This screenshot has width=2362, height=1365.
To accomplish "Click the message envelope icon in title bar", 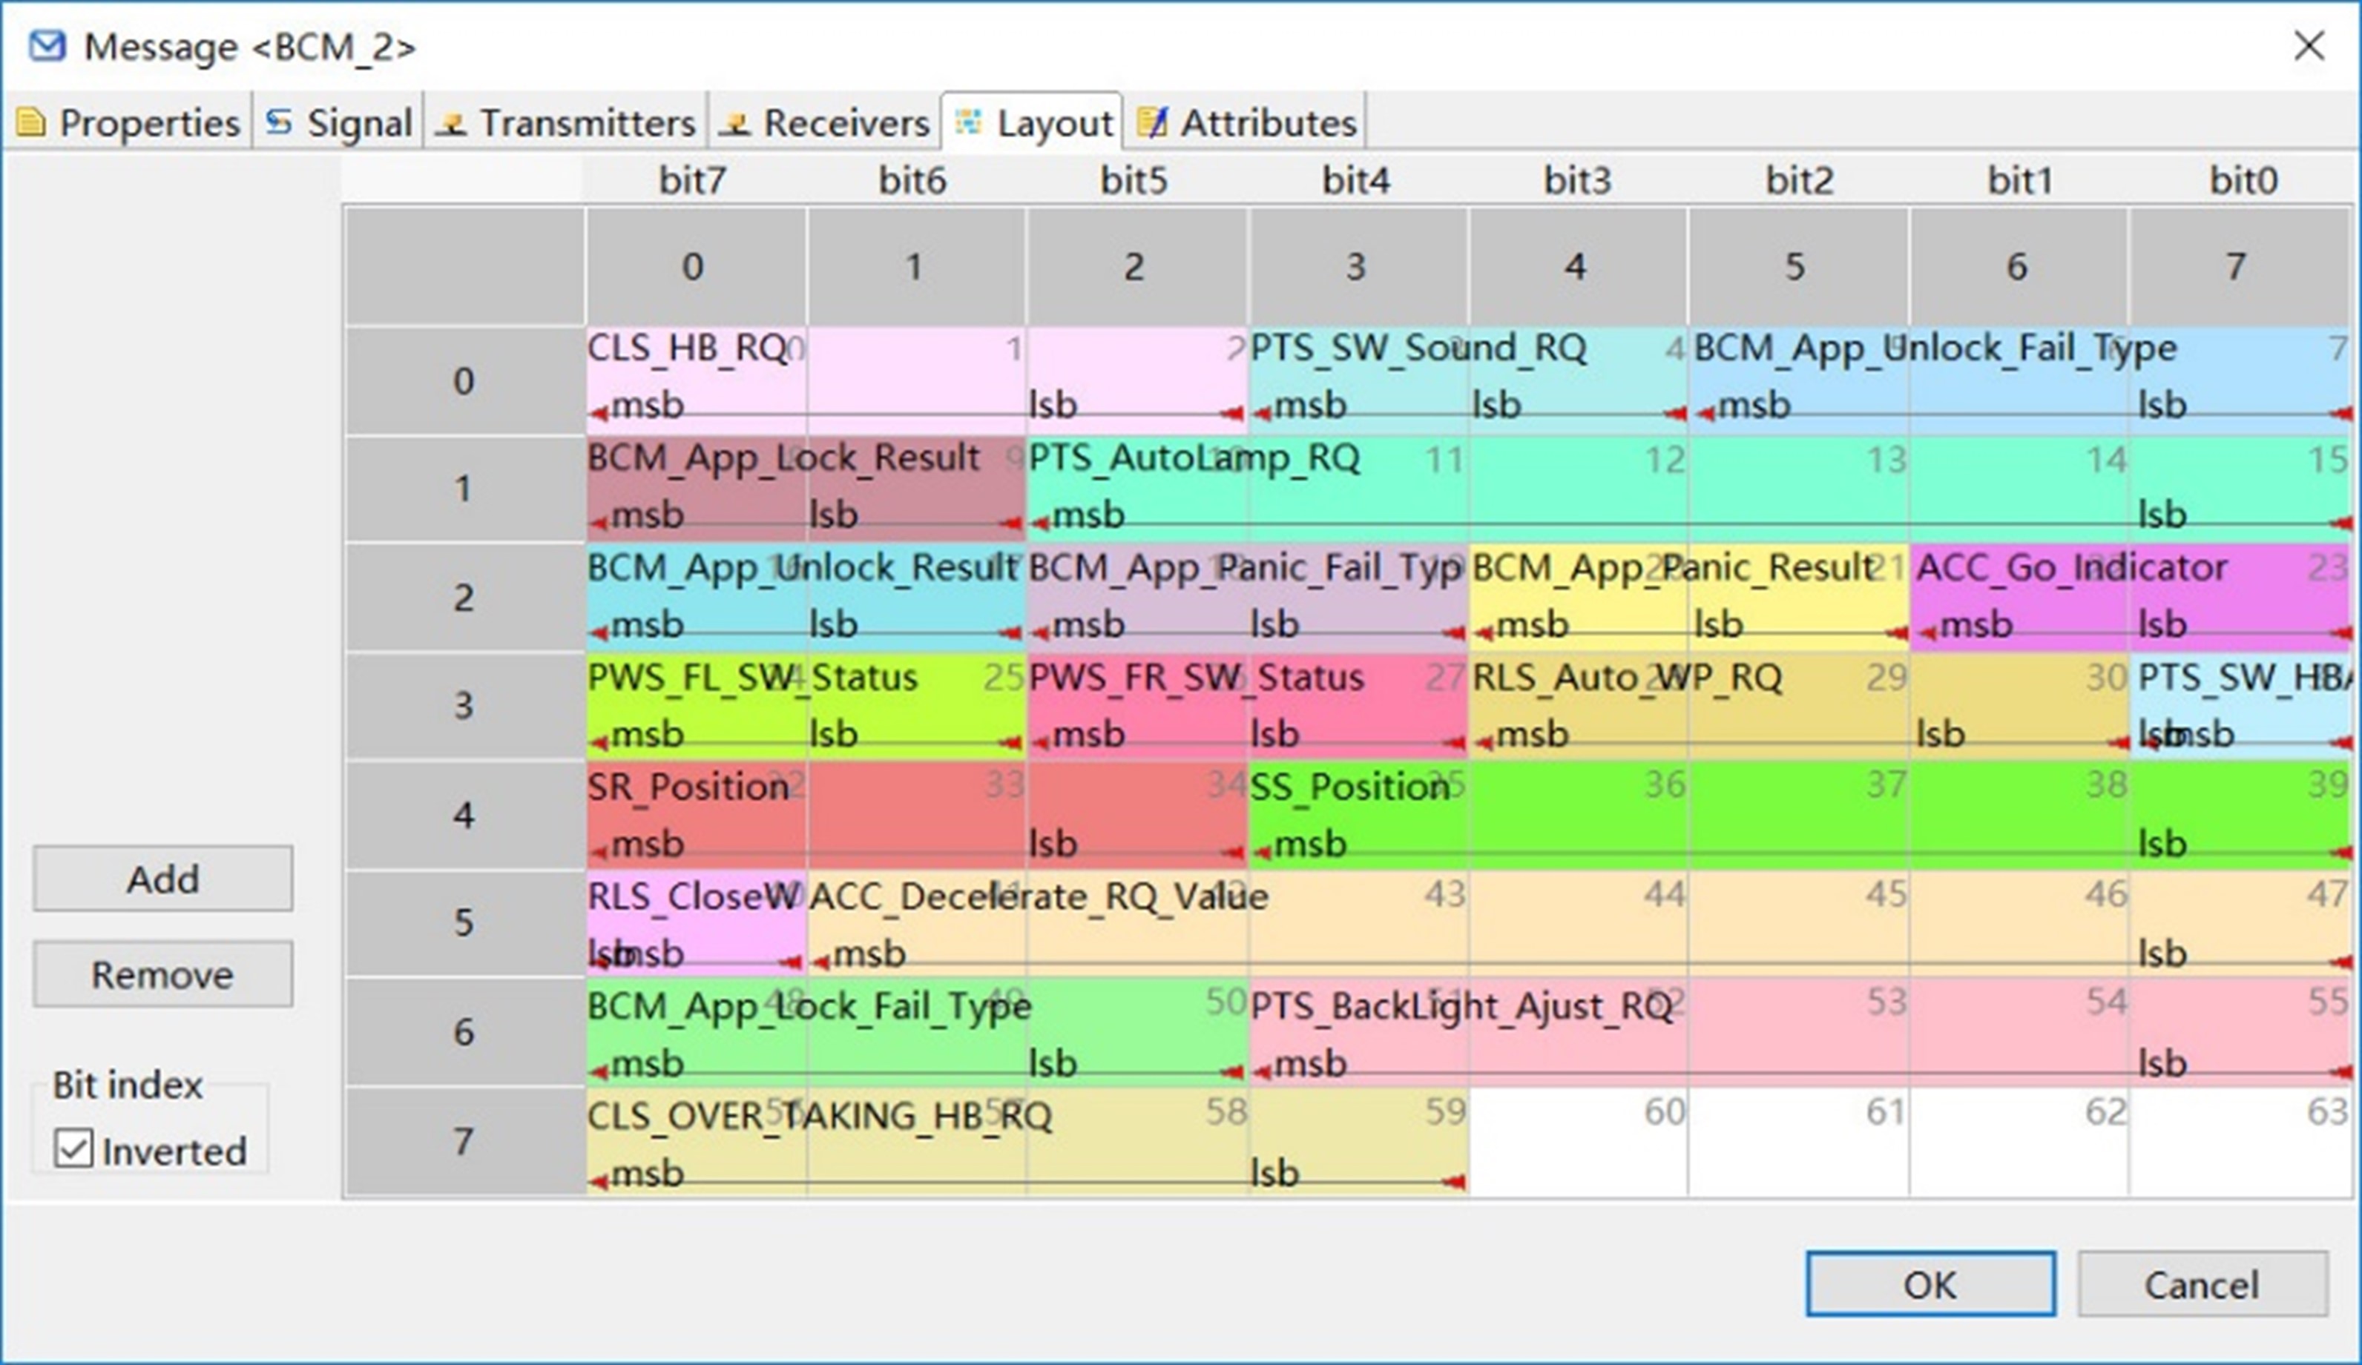I will click(x=47, y=46).
